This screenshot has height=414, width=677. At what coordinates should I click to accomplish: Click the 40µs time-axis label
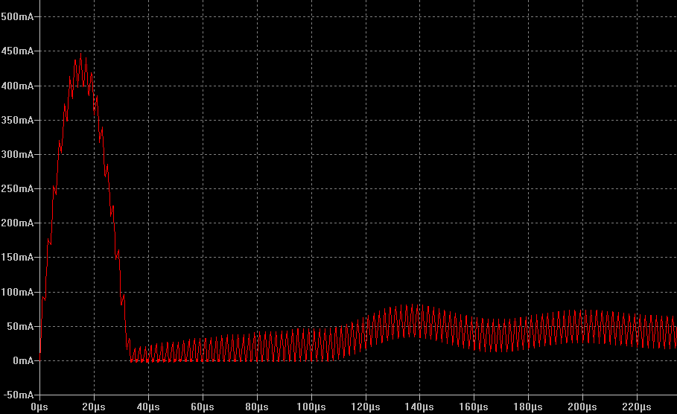click(x=148, y=407)
